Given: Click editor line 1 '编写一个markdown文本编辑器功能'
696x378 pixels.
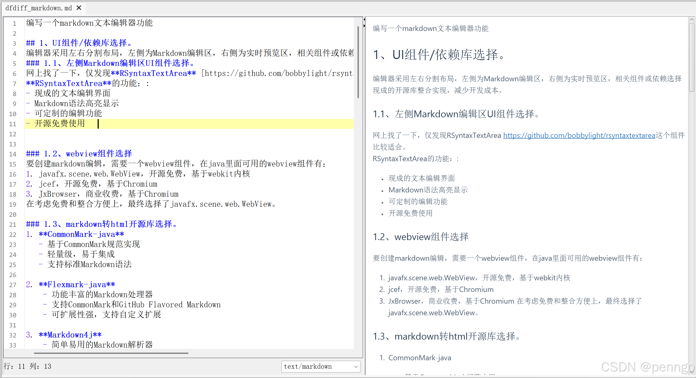Looking at the screenshot, I should coord(89,23).
